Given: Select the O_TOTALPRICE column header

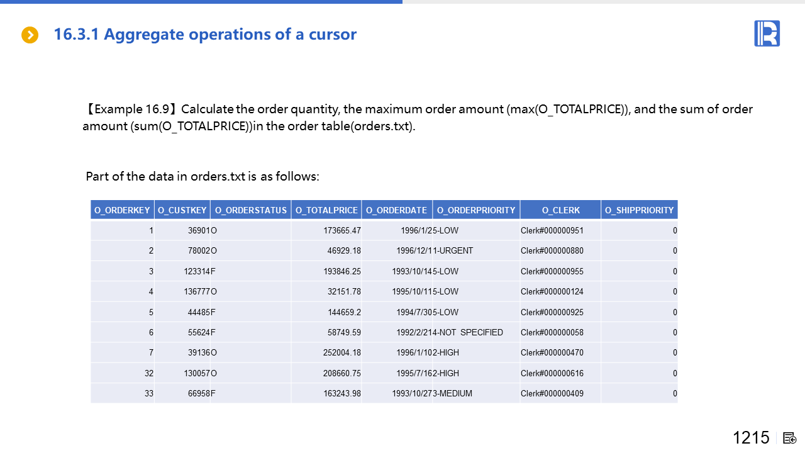Looking at the screenshot, I should pyautogui.click(x=326, y=210).
